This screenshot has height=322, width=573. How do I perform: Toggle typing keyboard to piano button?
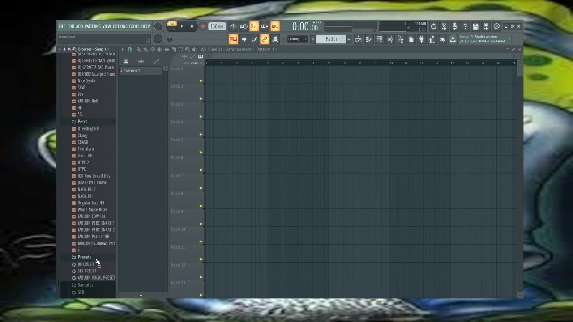233,39
